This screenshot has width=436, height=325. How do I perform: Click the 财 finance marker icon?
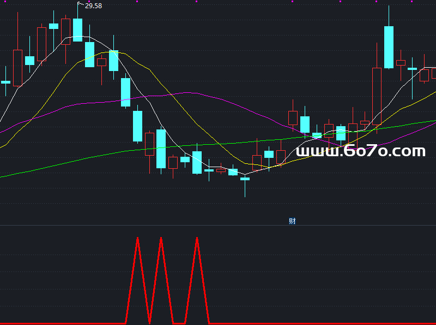click(292, 221)
